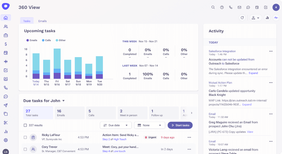Viewport: 282px width, 154px height.
Task: Switch to the Emails tab
Action: [x=42, y=21]
